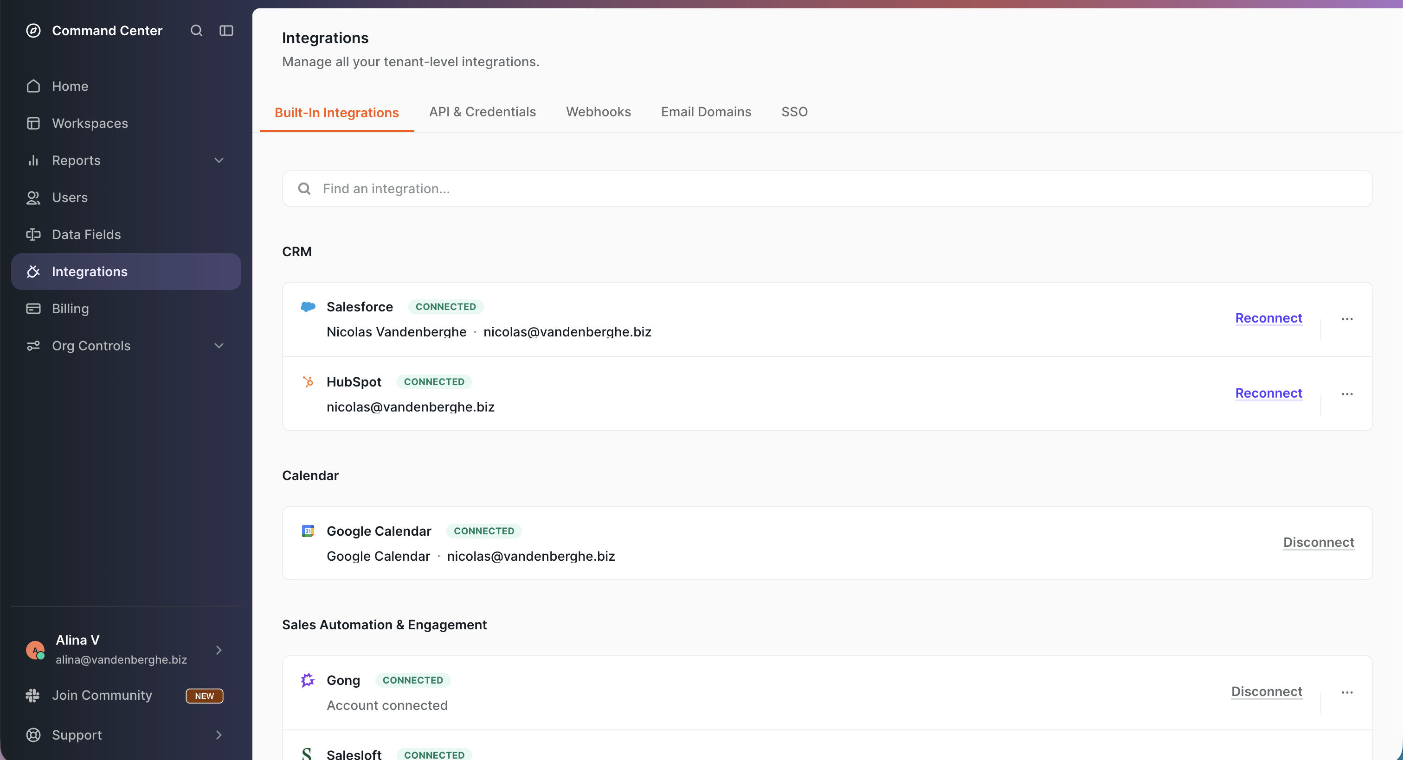The image size is (1403, 760).
Task: Disconnect the Google Calendar integration
Action: (x=1319, y=542)
